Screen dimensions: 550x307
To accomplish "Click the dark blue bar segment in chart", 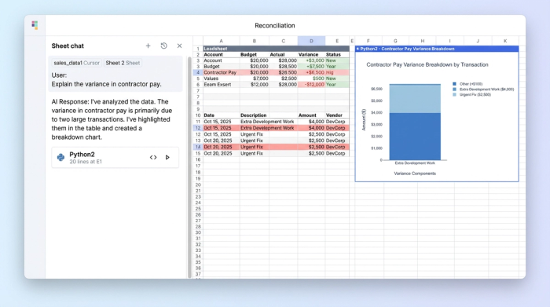I will tap(415, 137).
